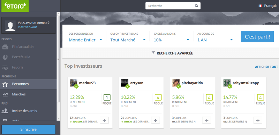Click eztyson's verified checkmark badge

[x=128, y=86]
